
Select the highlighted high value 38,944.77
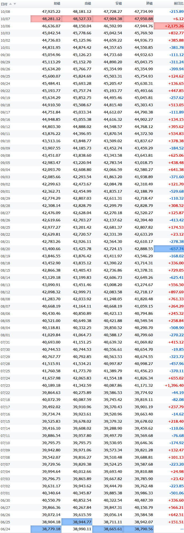pos(77,522)
